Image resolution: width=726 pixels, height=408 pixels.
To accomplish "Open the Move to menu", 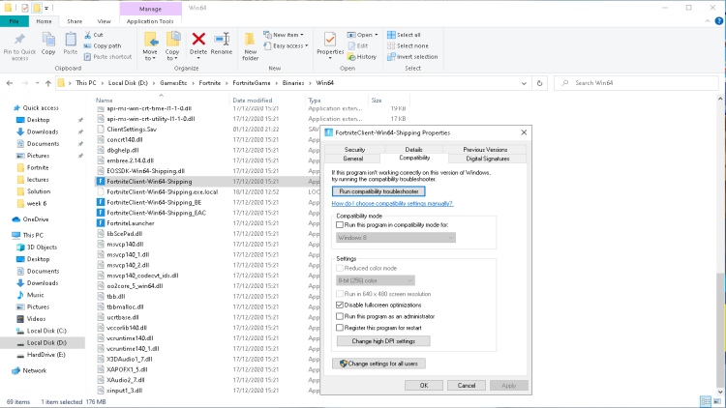I will 150,46.
